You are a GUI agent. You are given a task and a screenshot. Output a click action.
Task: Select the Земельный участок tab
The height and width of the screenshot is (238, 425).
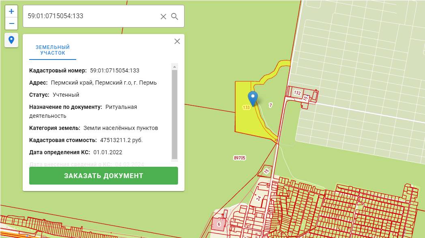[x=53, y=50]
